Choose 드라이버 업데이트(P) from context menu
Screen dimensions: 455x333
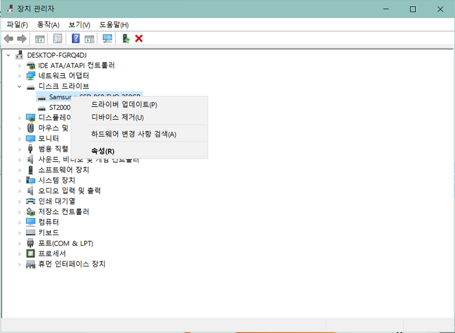pyautogui.click(x=139, y=104)
